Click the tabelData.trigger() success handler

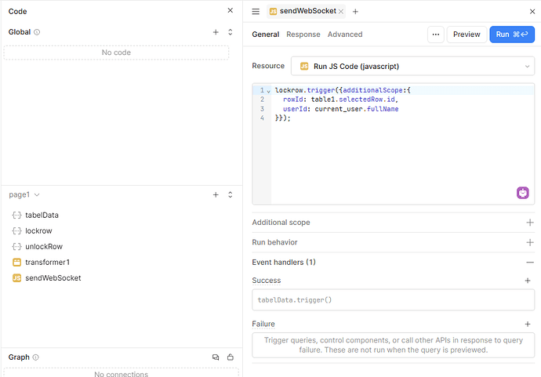393,300
